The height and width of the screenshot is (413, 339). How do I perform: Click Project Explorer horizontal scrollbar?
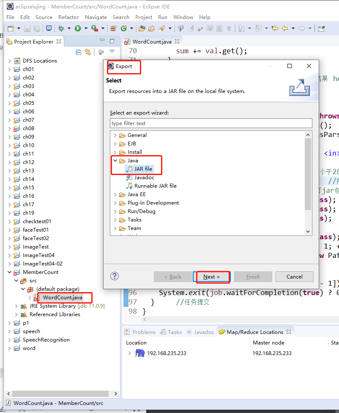(60, 394)
